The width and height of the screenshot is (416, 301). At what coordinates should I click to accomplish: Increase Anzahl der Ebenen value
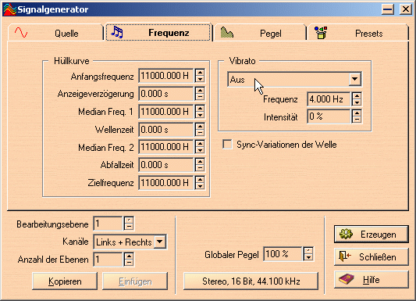tap(129, 256)
